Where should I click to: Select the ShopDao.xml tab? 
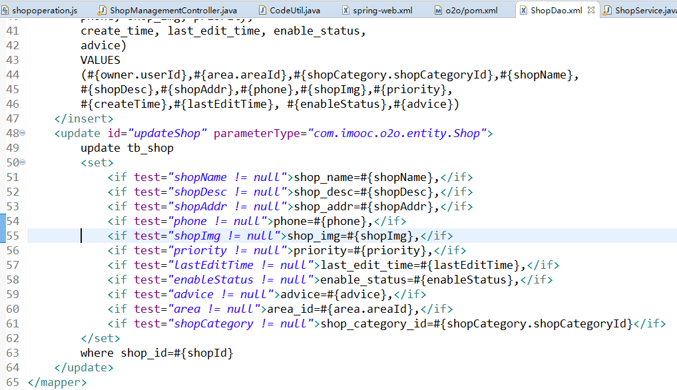click(x=556, y=10)
